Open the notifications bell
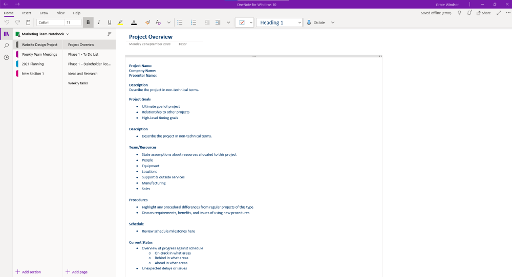The height and width of the screenshot is (277, 512). click(x=470, y=13)
